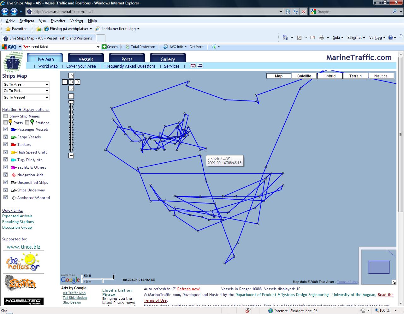The width and height of the screenshot is (404, 314).
Task: Switch to the Gallery tab
Action: pyautogui.click(x=168, y=58)
